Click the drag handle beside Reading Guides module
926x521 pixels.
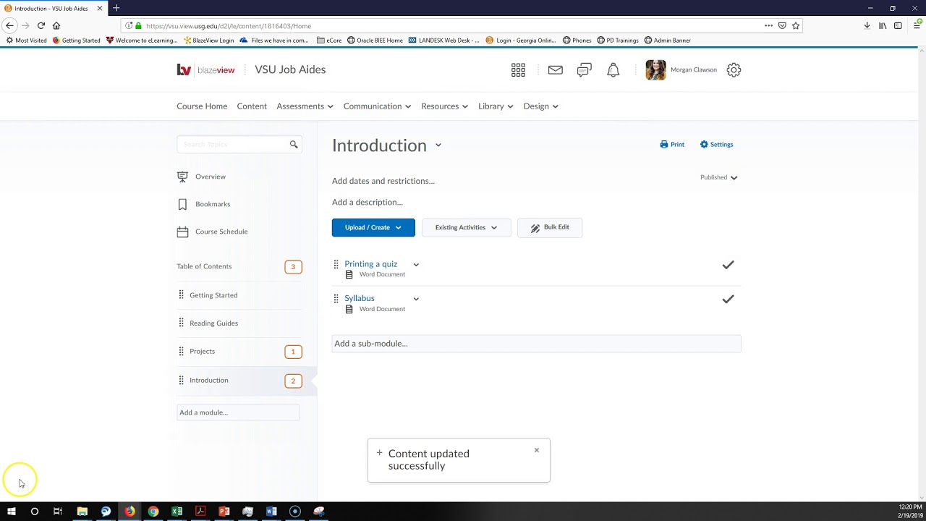click(181, 323)
